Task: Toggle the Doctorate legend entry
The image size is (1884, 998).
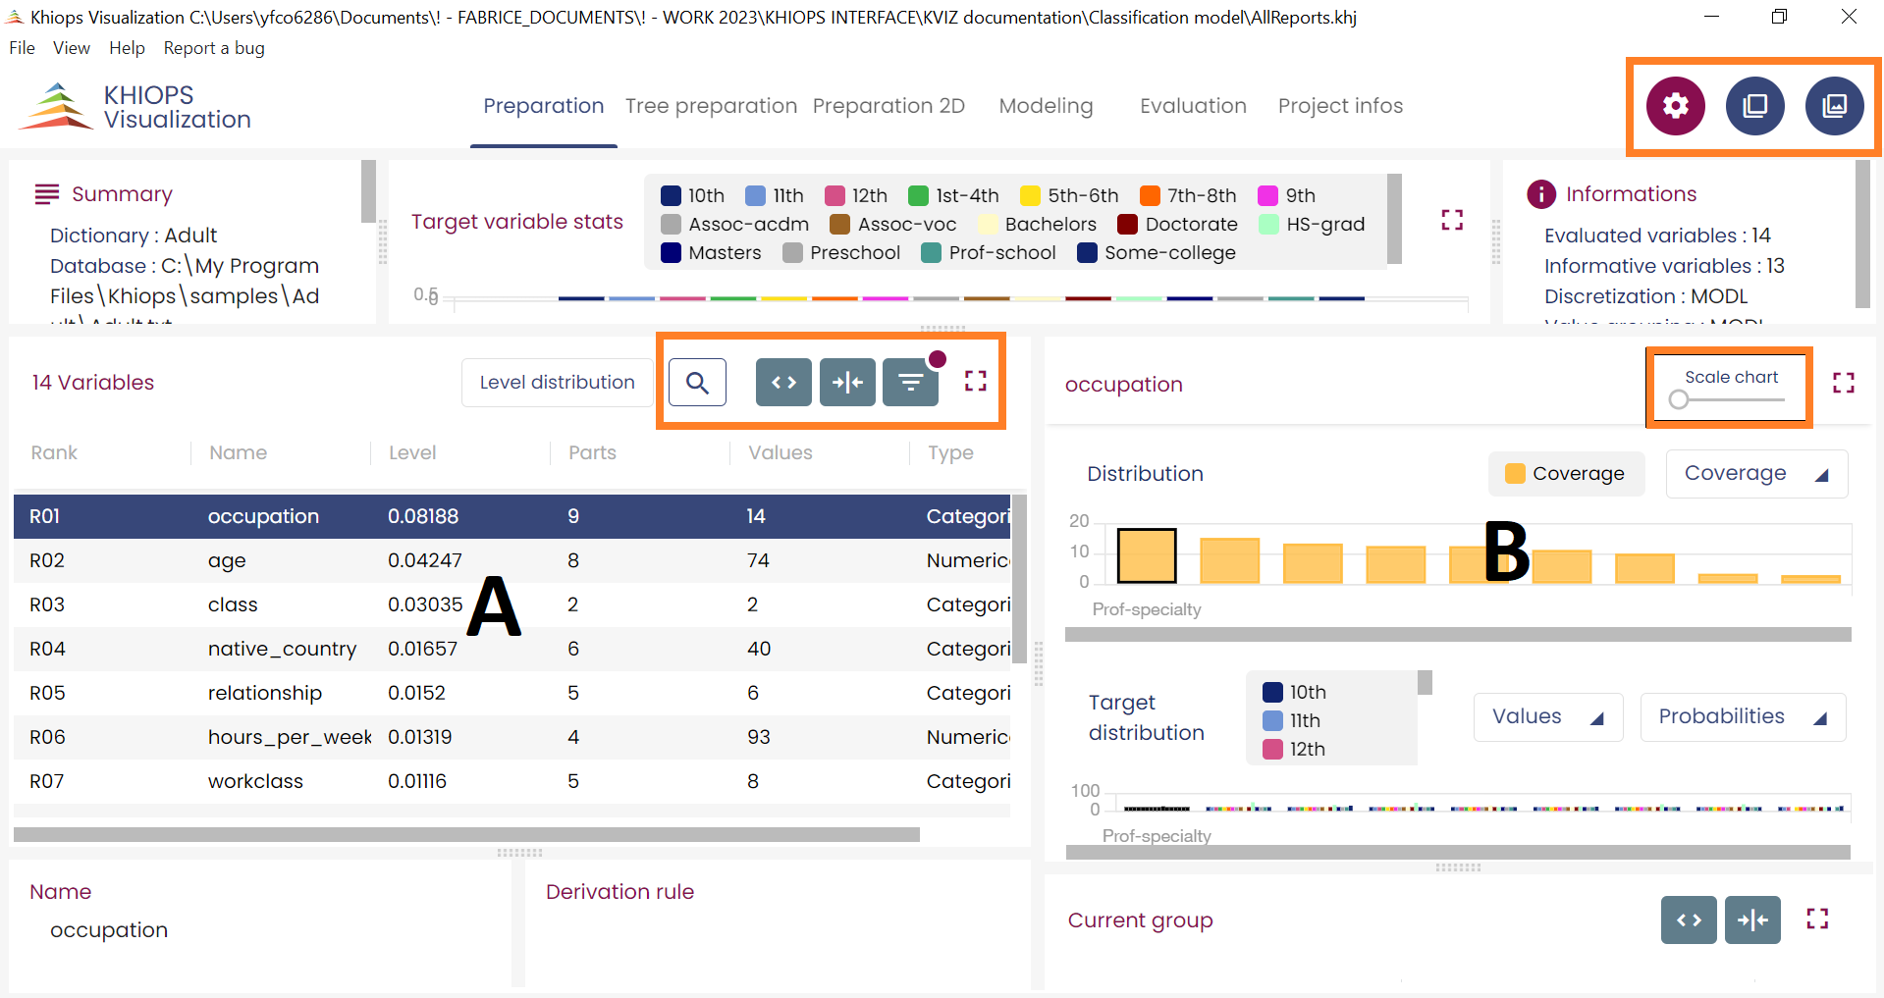Action: pos(1178,224)
